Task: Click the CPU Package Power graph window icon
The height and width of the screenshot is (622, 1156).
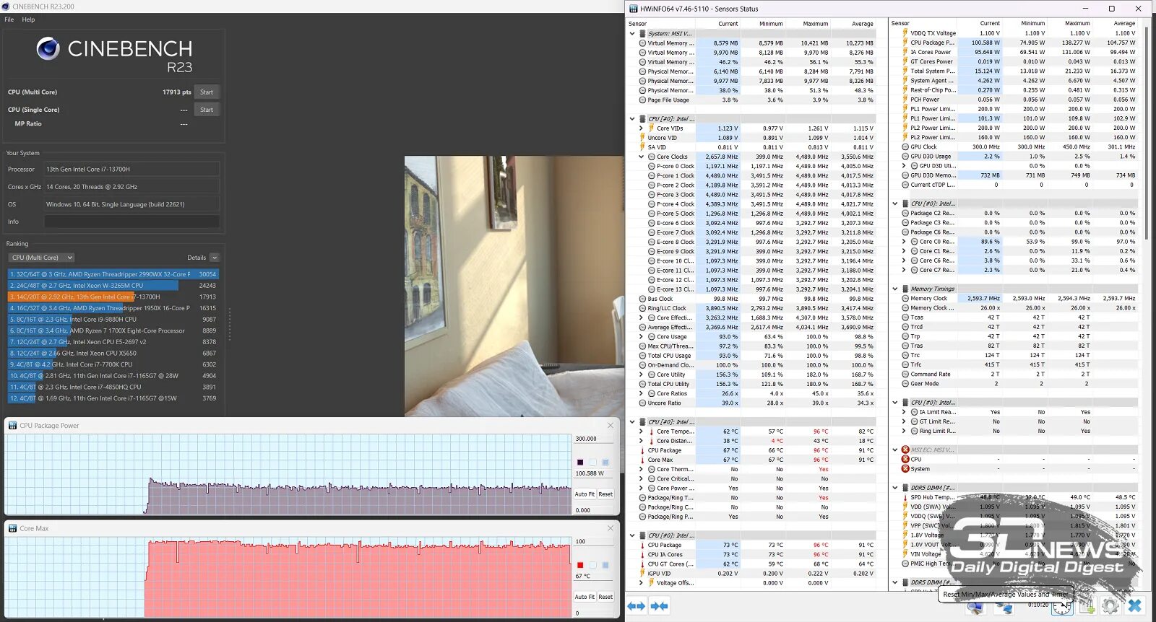Action: click(x=12, y=426)
